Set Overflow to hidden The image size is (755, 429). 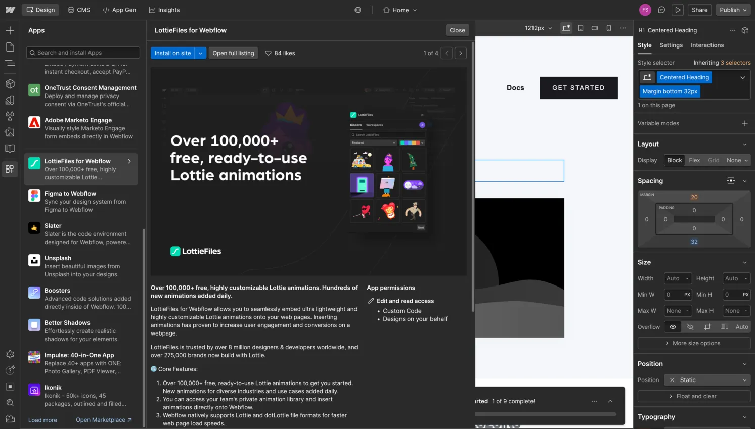coord(690,327)
